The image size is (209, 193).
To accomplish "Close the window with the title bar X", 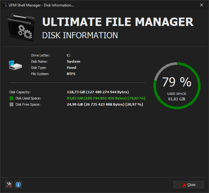I will coord(202,5).
